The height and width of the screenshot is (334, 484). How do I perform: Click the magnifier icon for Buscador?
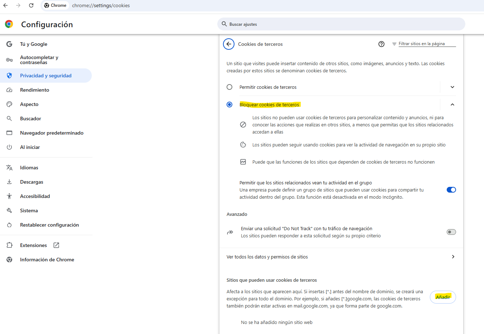pos(9,118)
